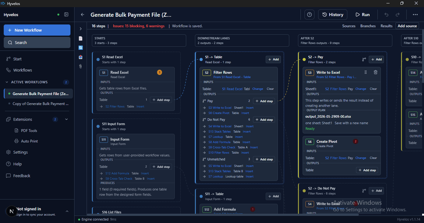424x223 pixels.
Task: Switch to the Results tab
Action: coord(386,26)
